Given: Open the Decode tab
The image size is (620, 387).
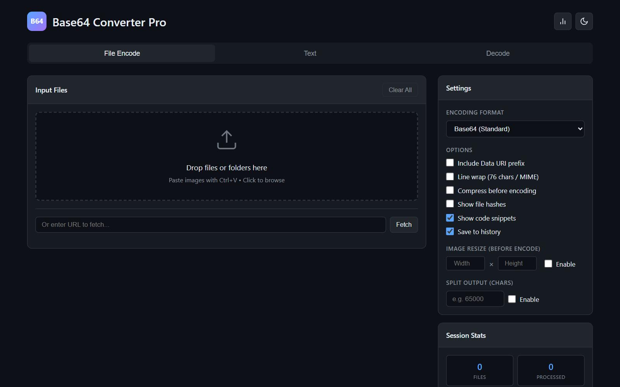Looking at the screenshot, I should coord(498,53).
